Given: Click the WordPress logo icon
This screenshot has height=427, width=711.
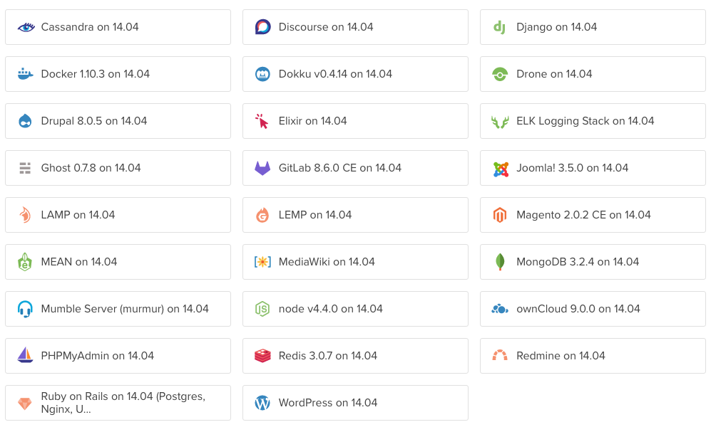Looking at the screenshot, I should click(x=262, y=403).
